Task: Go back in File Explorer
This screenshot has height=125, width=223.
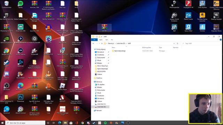Action: tap(93, 43)
